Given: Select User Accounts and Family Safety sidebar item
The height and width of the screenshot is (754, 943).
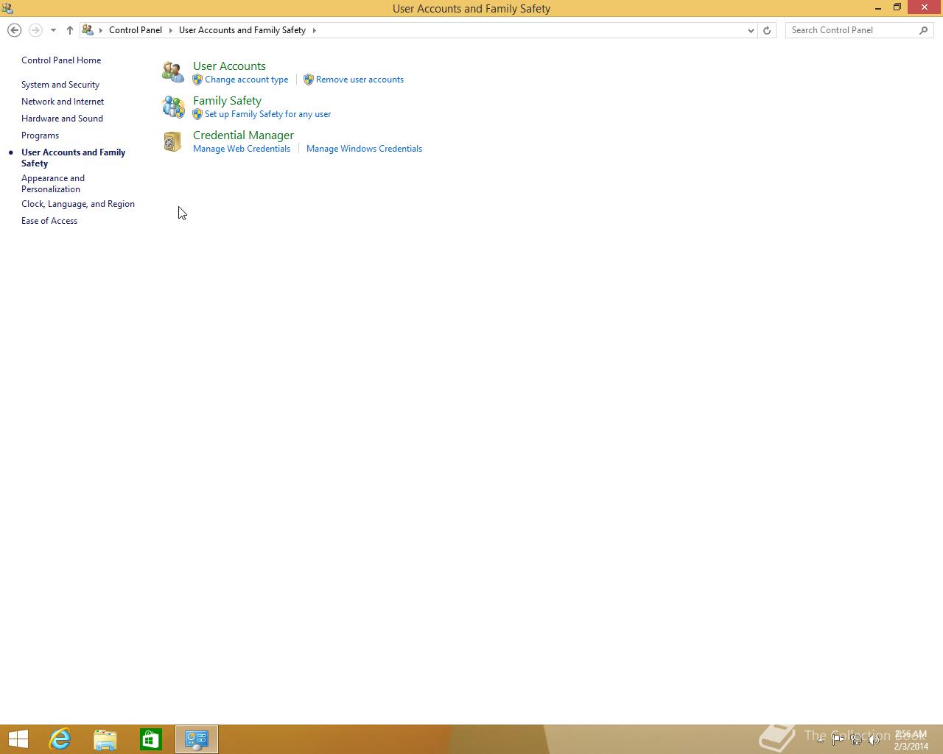Looking at the screenshot, I should 73,158.
